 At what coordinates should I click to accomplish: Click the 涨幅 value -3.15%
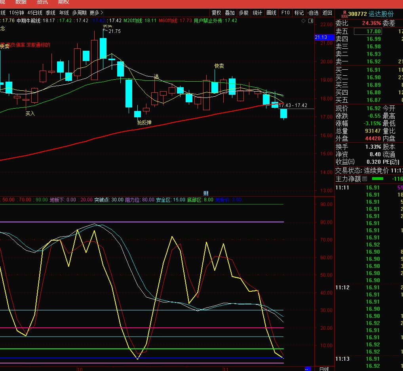point(372,124)
